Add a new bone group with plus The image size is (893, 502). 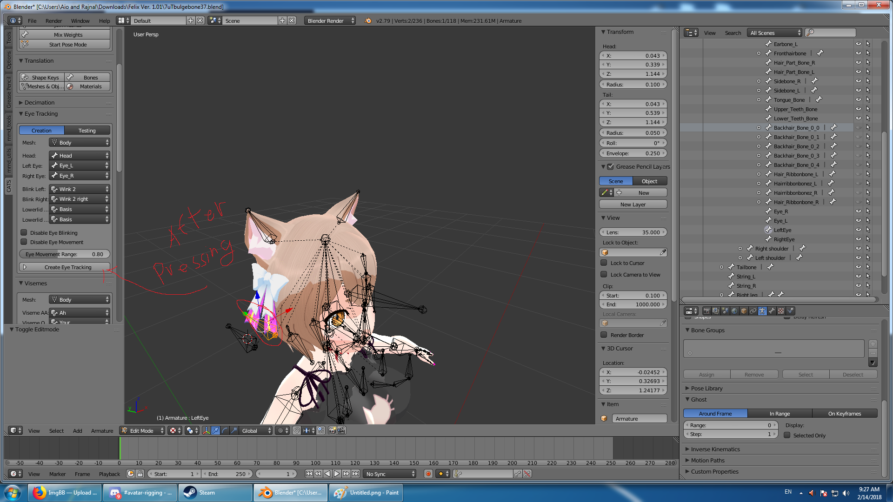[x=873, y=344]
